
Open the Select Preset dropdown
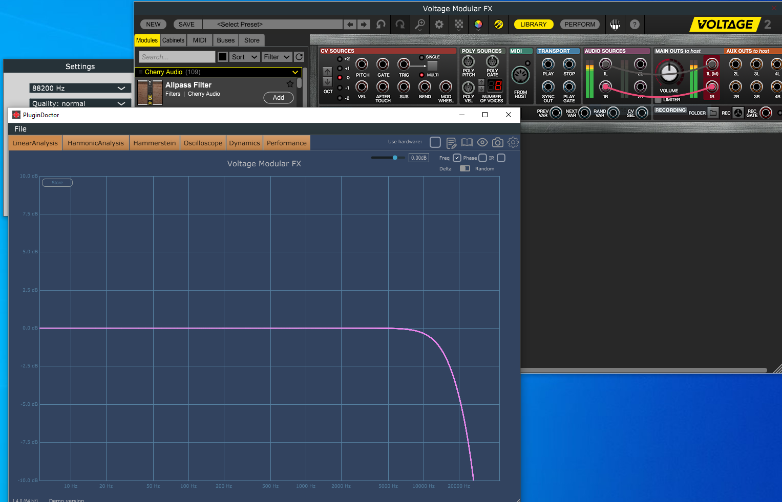(273, 25)
